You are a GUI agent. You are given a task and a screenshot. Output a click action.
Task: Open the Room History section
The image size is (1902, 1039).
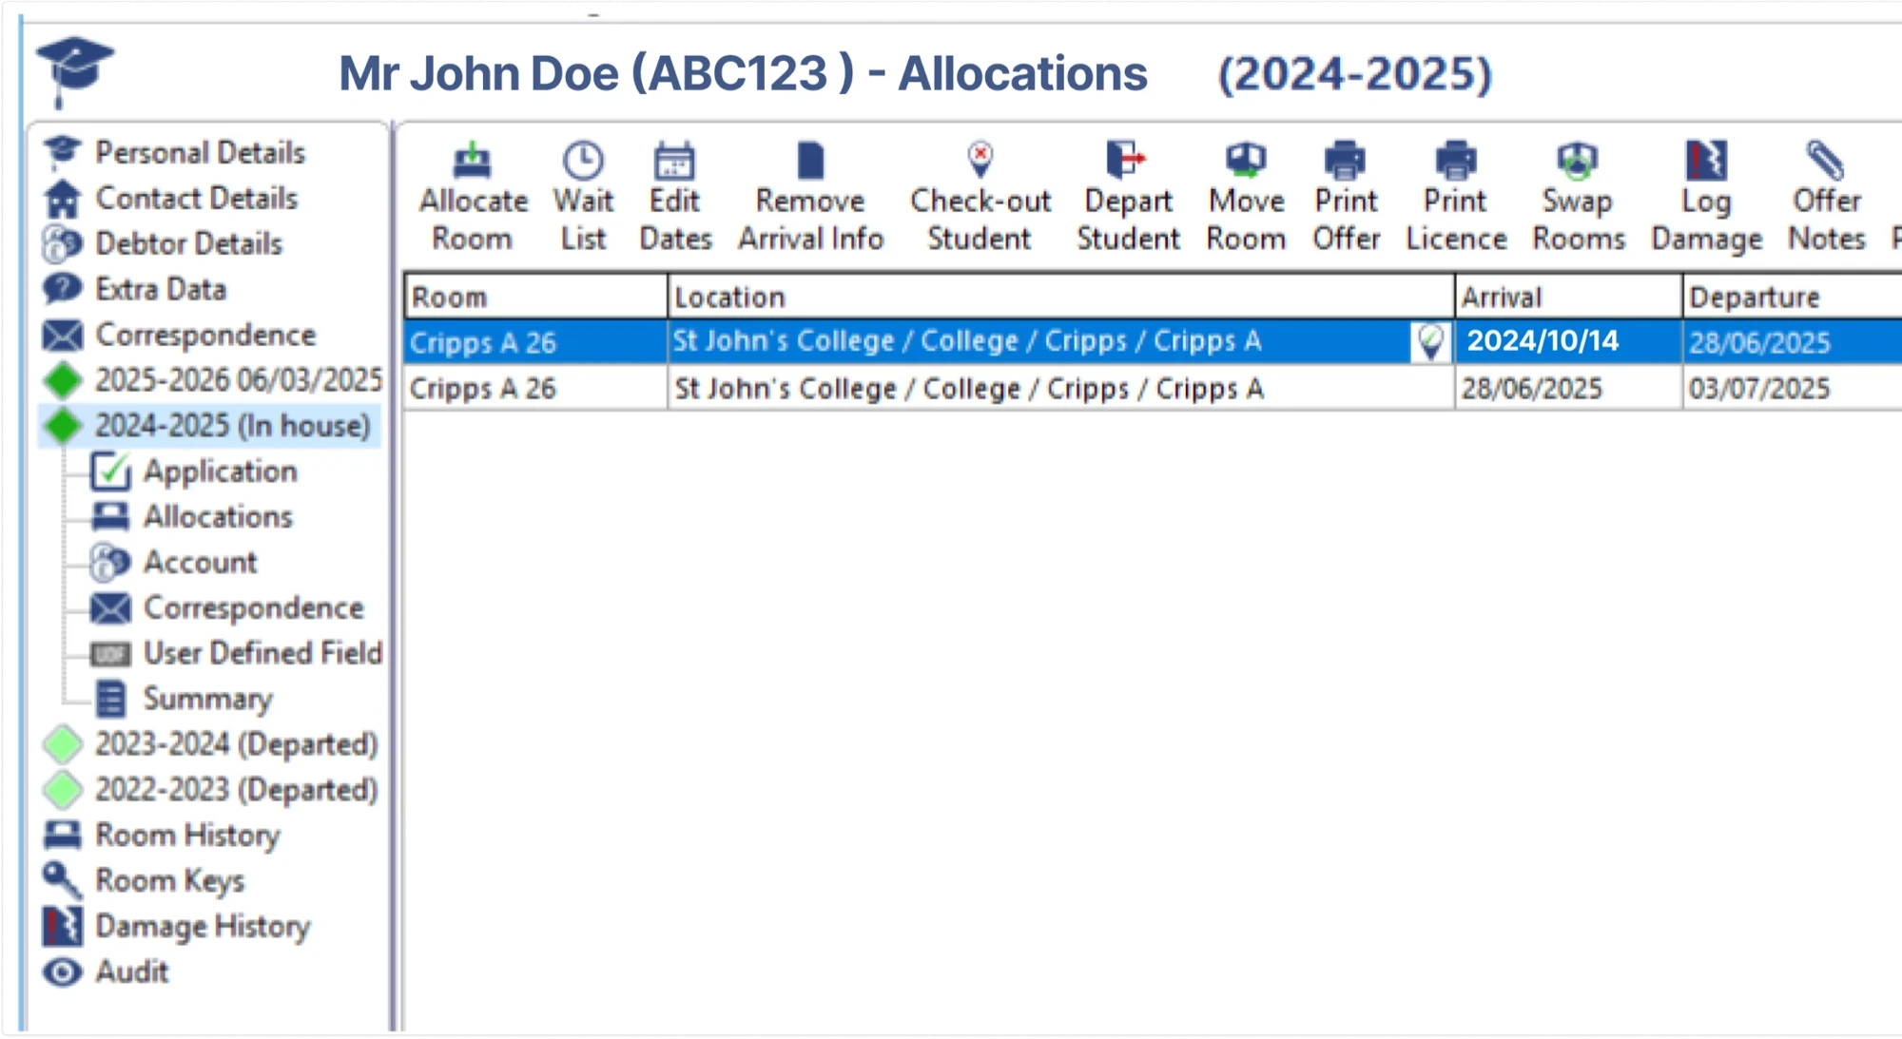185,836
